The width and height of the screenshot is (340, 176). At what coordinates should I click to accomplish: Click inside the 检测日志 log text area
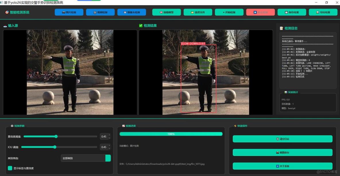[308, 60]
